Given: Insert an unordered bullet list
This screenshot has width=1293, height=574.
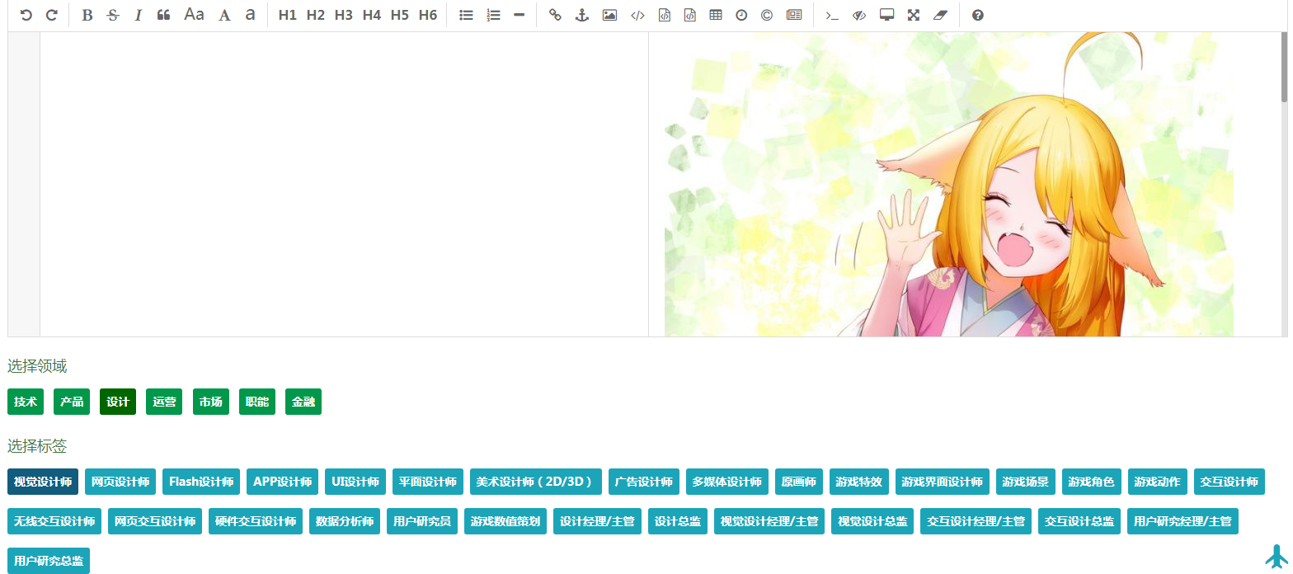Looking at the screenshot, I should tap(466, 15).
